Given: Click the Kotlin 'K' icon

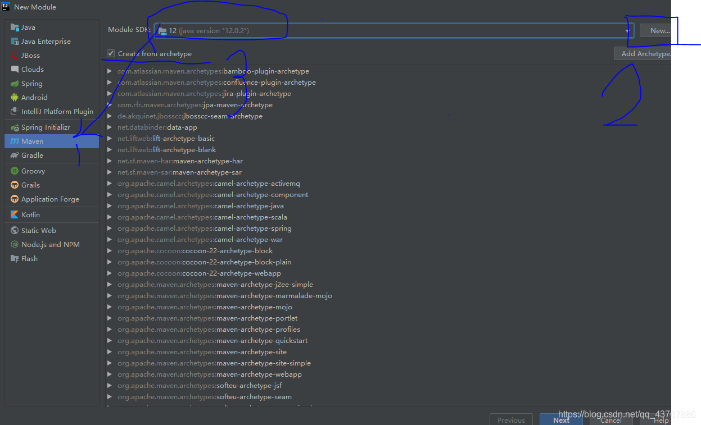Looking at the screenshot, I should (x=15, y=214).
